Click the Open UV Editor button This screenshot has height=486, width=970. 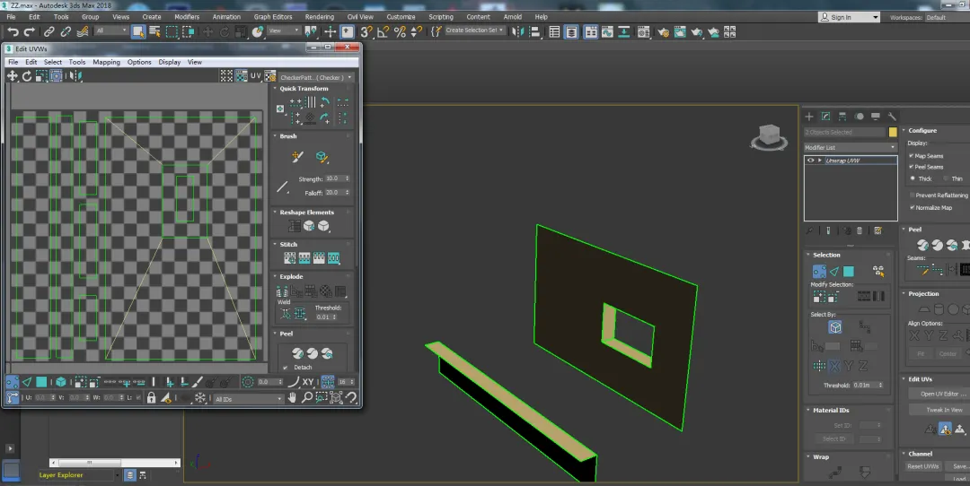coord(941,394)
